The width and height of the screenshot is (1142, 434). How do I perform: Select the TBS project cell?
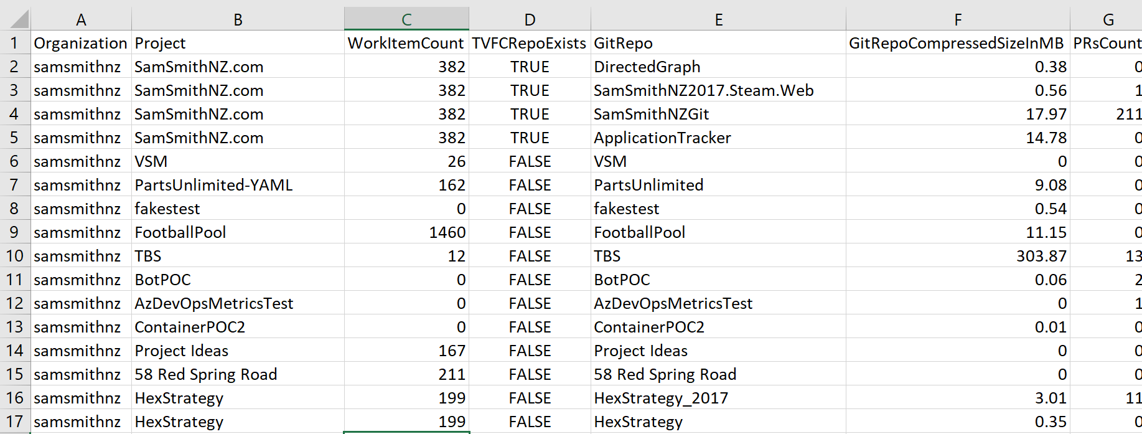point(238,256)
